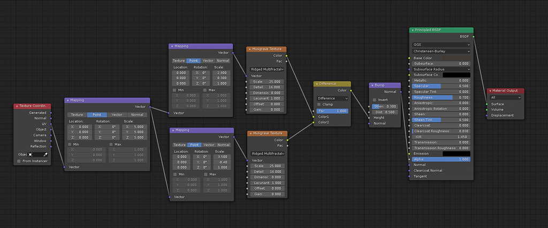548x228 pixels.
Task: Click the Scale X 2.800 field
Action: coord(222,73)
